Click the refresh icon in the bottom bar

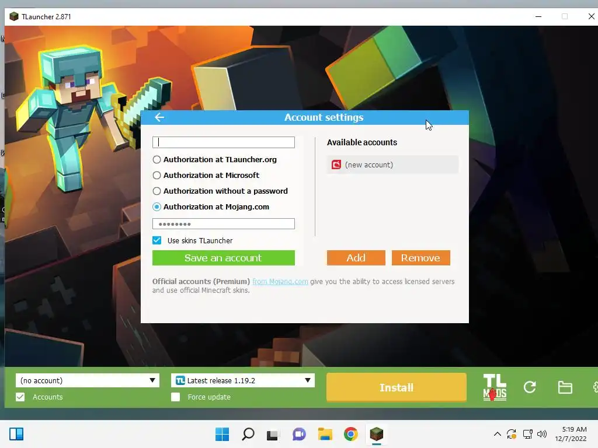[x=530, y=387]
